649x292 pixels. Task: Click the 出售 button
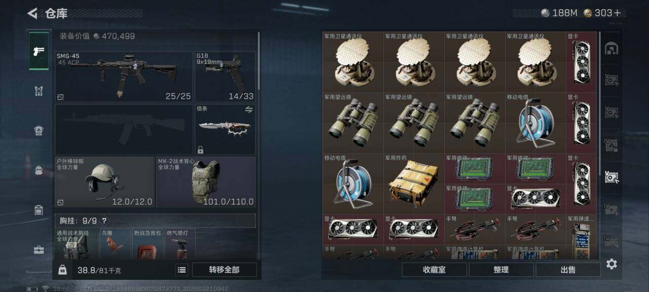point(568,270)
